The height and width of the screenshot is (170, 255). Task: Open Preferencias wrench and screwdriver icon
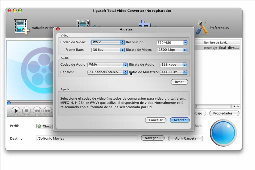click(x=202, y=28)
